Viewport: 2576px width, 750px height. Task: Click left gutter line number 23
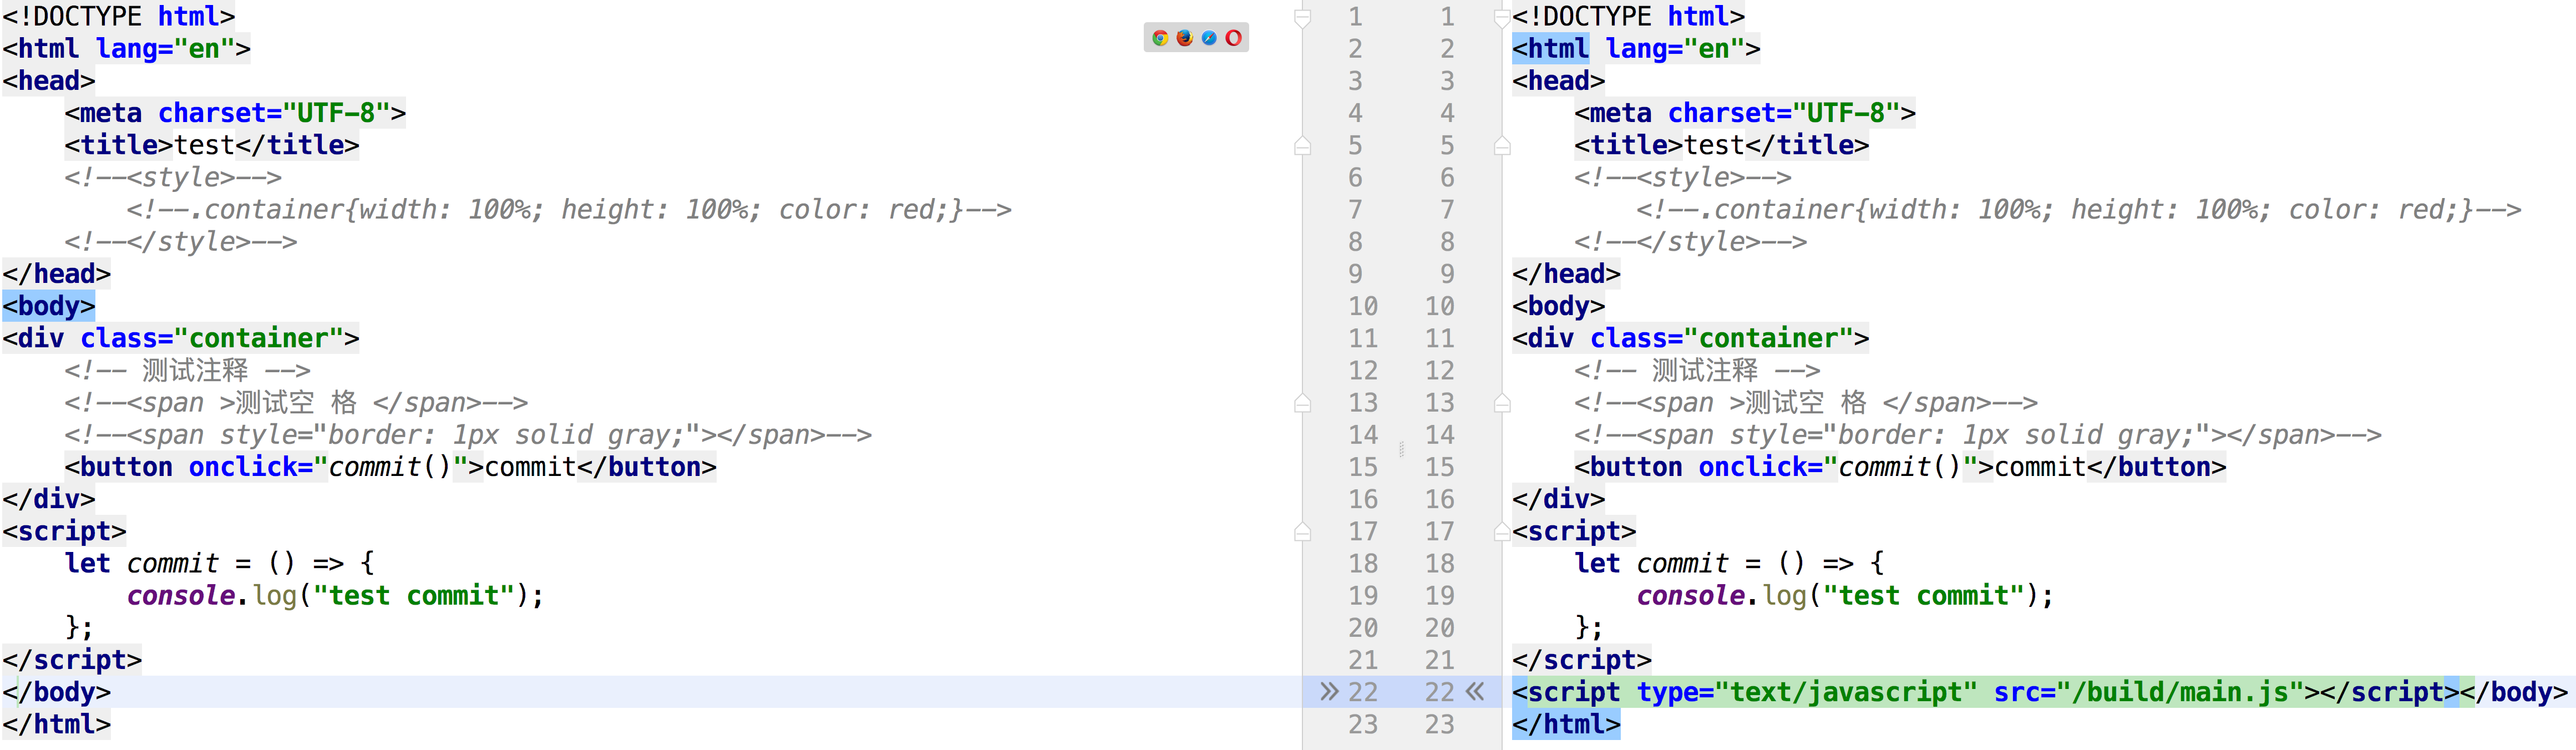point(1362,724)
